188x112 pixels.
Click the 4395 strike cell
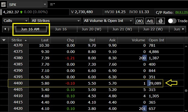coord(18,77)
